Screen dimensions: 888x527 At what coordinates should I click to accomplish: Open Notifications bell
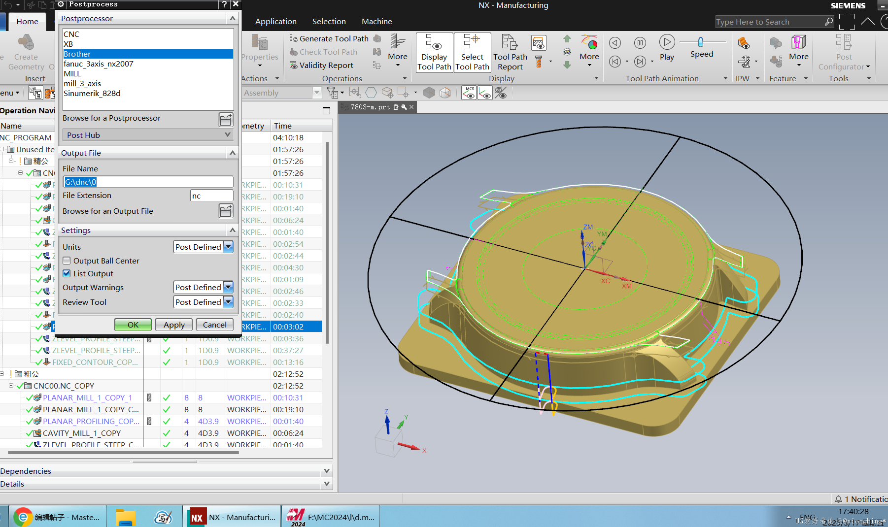(x=838, y=499)
